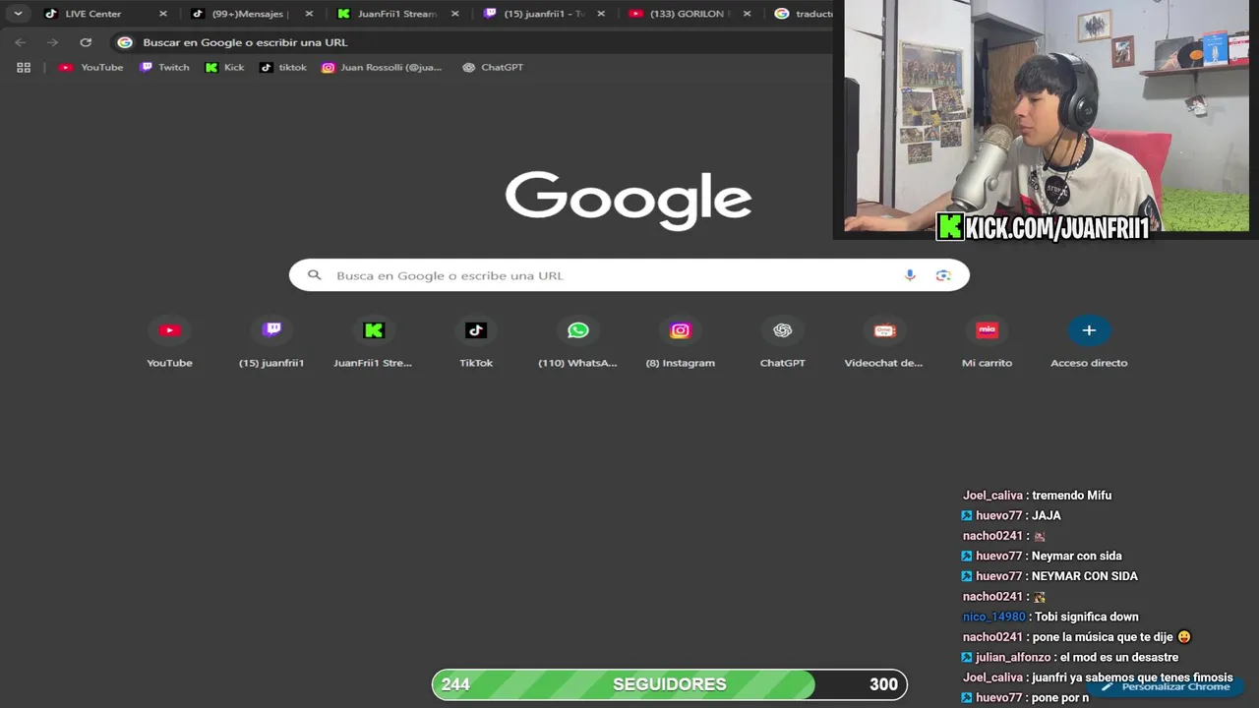Click the browser back arrow

pyautogui.click(x=20, y=42)
